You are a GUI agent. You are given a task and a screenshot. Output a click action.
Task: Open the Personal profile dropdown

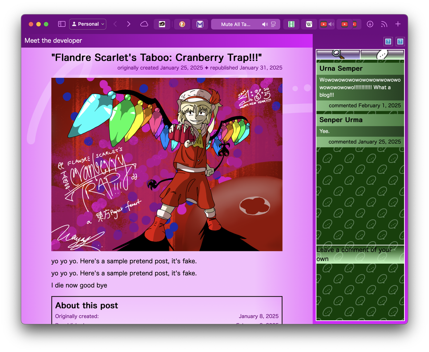[88, 24]
